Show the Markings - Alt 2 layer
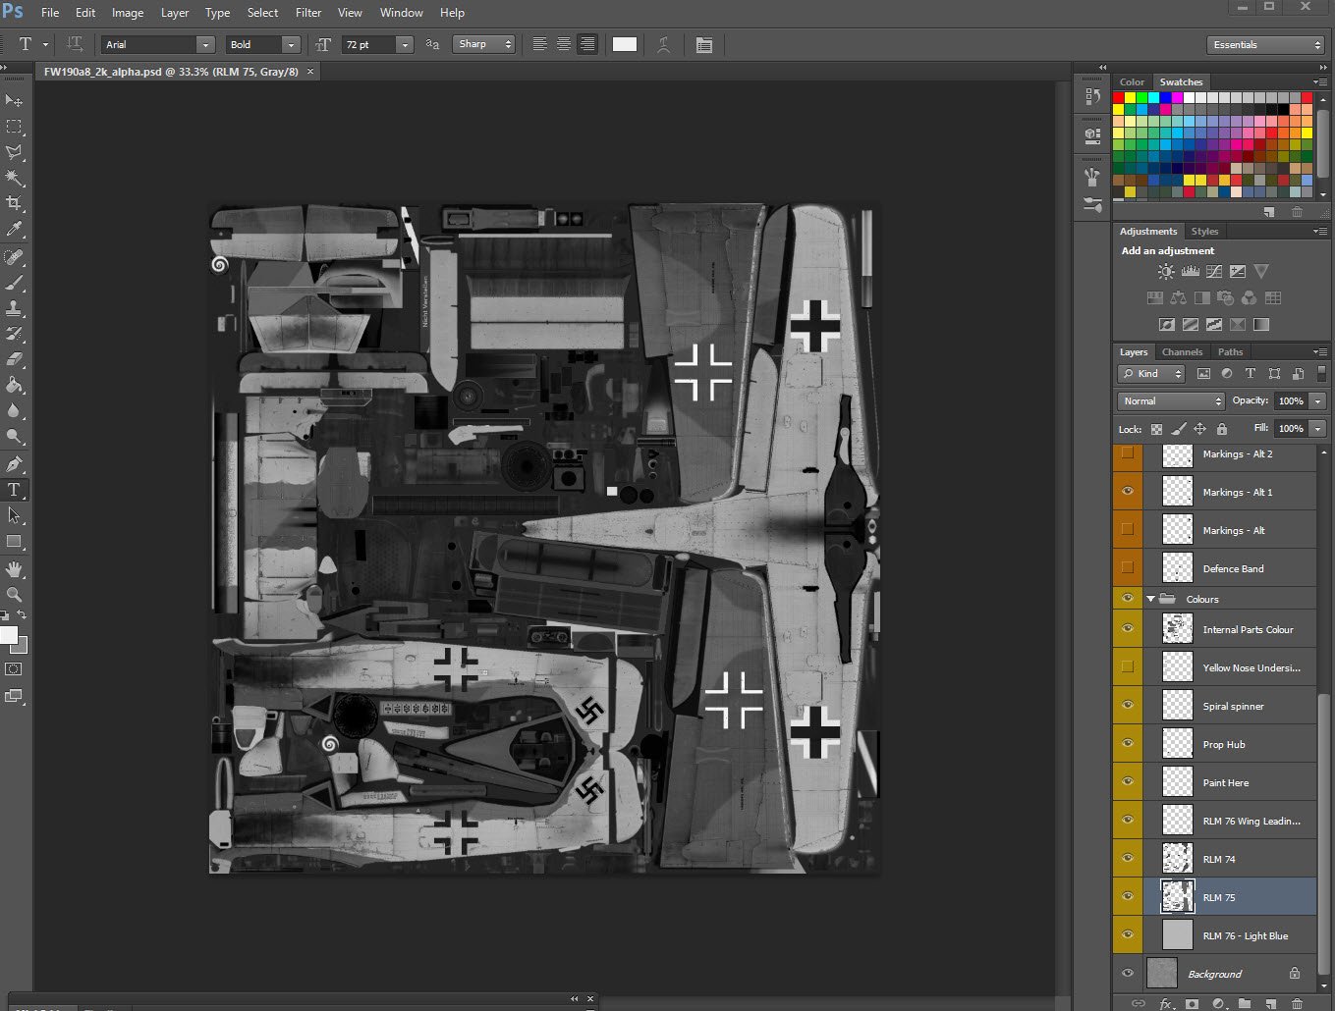The width and height of the screenshot is (1335, 1011). [1128, 453]
